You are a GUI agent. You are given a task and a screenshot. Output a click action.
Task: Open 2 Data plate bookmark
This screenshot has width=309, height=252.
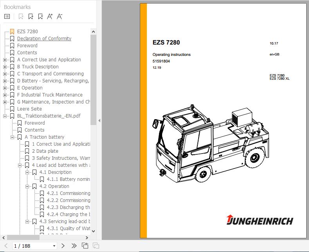point(45,151)
